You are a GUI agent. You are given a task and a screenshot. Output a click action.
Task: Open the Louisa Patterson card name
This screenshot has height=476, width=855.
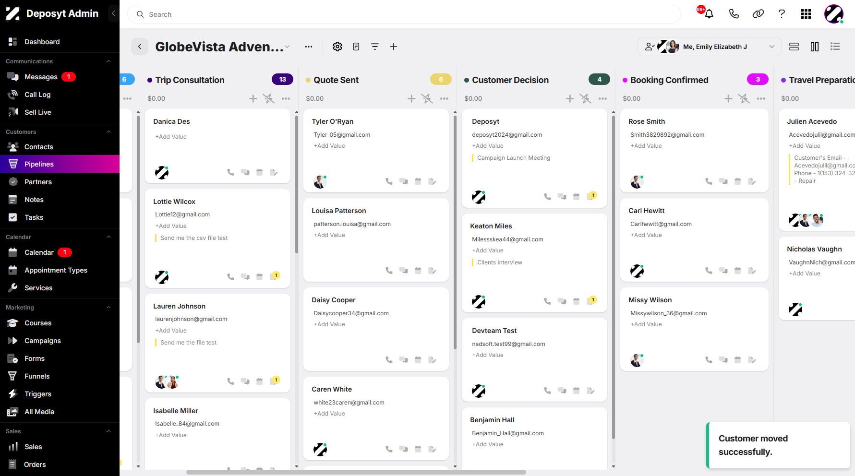(339, 211)
